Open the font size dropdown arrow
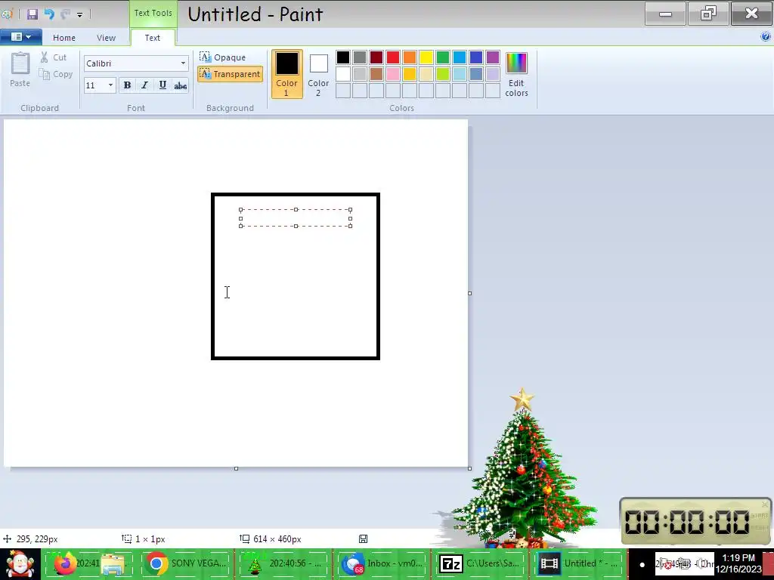The height and width of the screenshot is (580, 774). (110, 85)
